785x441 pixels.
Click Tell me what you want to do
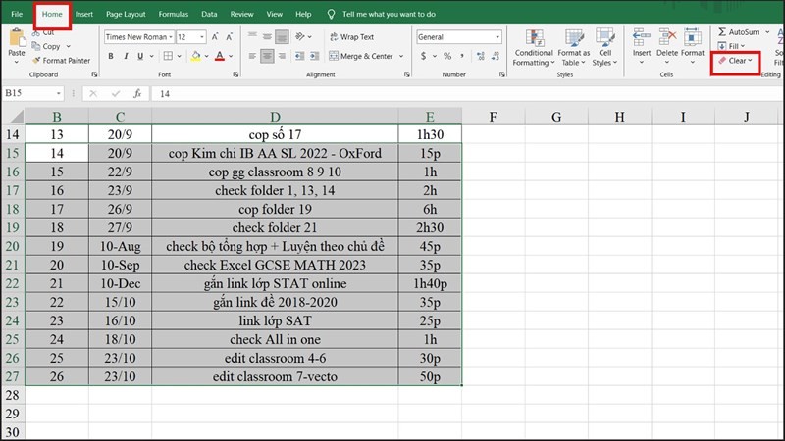389,14
